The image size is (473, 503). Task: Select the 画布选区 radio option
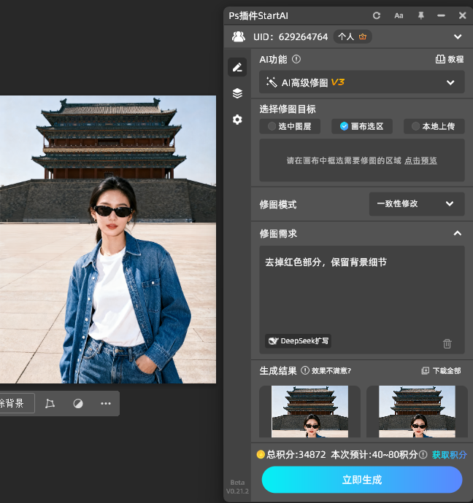click(361, 126)
